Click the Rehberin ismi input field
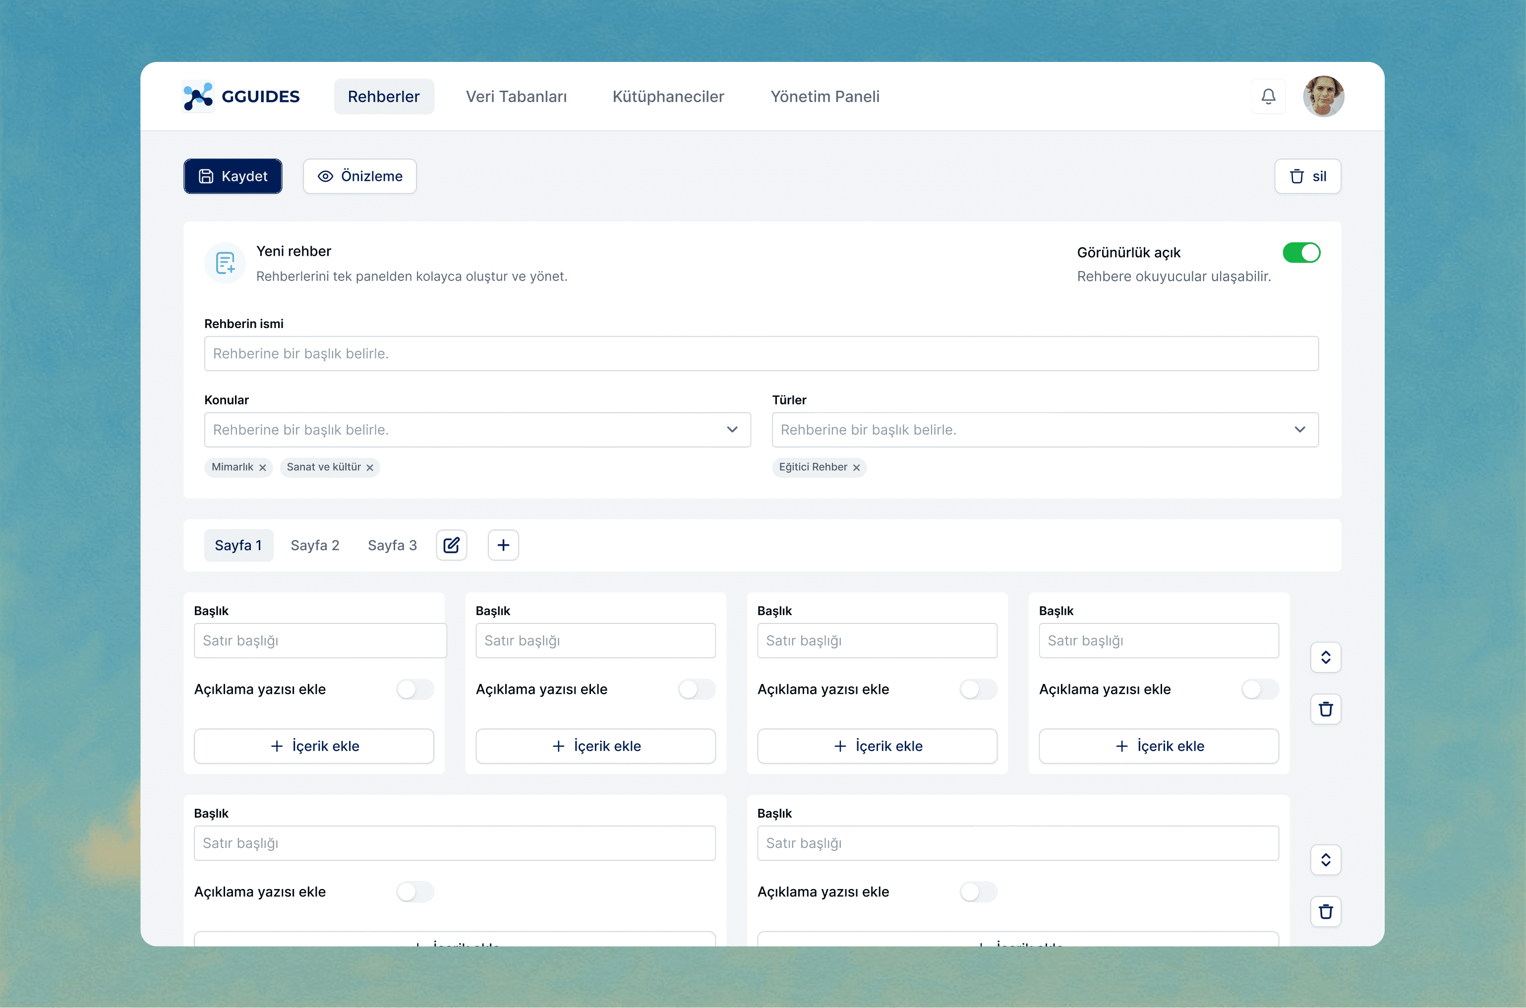 point(761,353)
